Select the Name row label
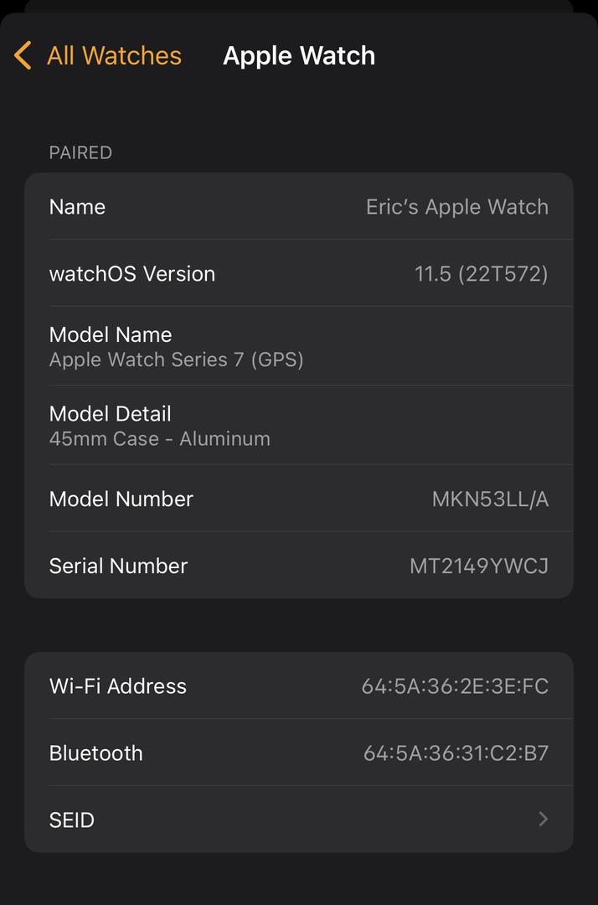This screenshot has height=905, width=598. click(77, 207)
